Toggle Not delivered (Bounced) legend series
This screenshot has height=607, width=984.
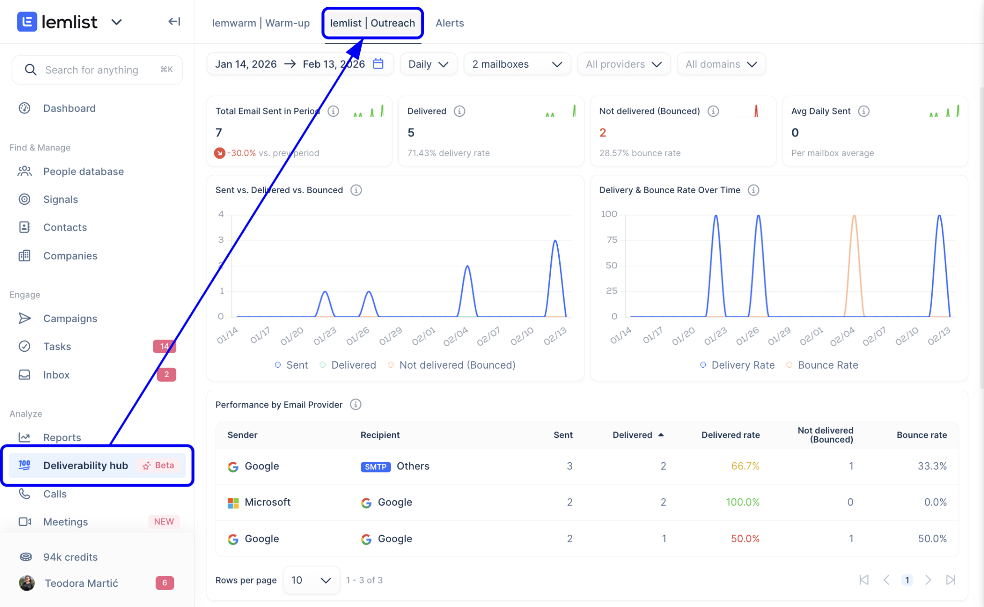[452, 365]
